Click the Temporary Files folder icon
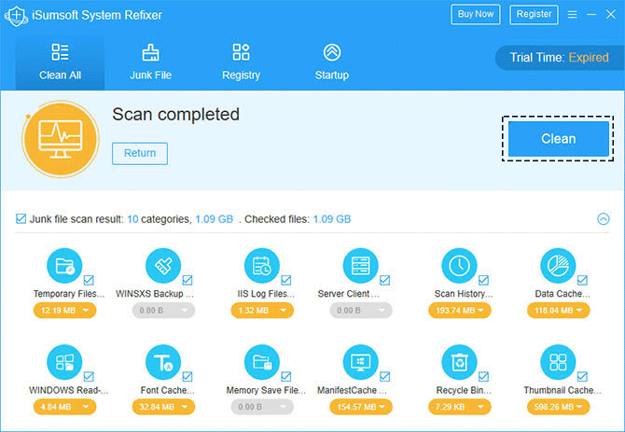Screen dimensions: 625x432 tap(64, 265)
